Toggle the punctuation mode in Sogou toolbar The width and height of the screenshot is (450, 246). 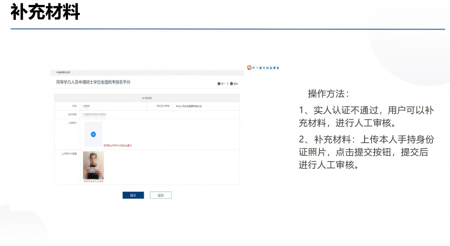coord(257,67)
